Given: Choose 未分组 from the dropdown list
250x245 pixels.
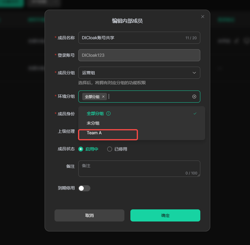Looking at the screenshot, I should 142,123.
